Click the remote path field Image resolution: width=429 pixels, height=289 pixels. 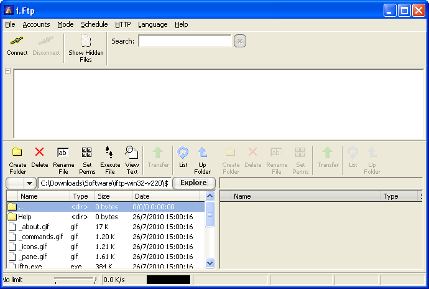[x=321, y=183]
